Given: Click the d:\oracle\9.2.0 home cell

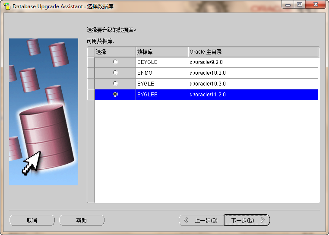Looking at the screenshot, I should click(x=253, y=62).
